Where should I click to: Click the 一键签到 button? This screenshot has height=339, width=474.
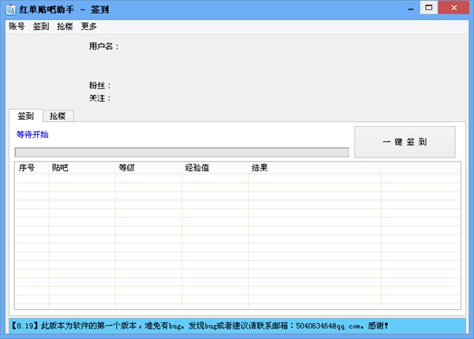[404, 142]
